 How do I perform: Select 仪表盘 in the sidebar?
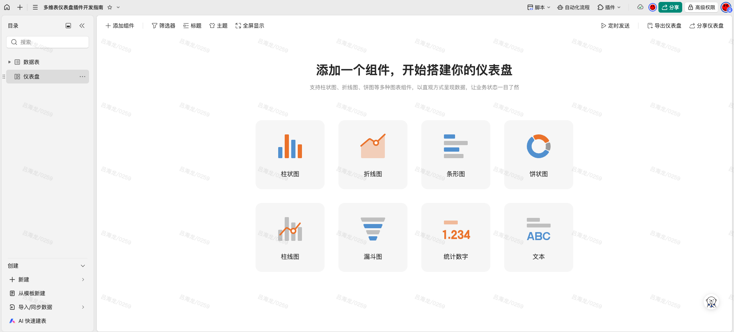[31, 77]
